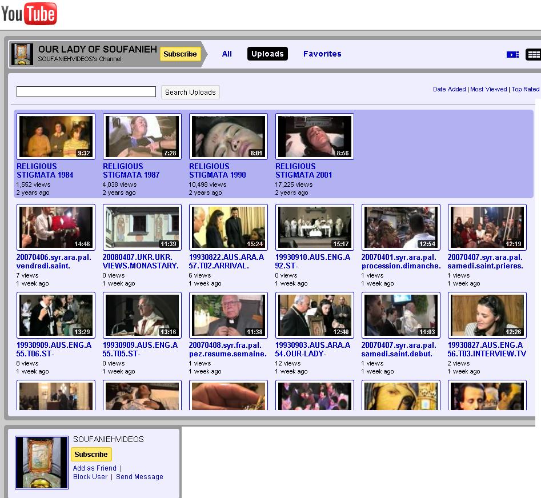The image size is (541, 498).
Task: Click the SOUFANIEHVIDEOS profile picture
Action: point(41,463)
